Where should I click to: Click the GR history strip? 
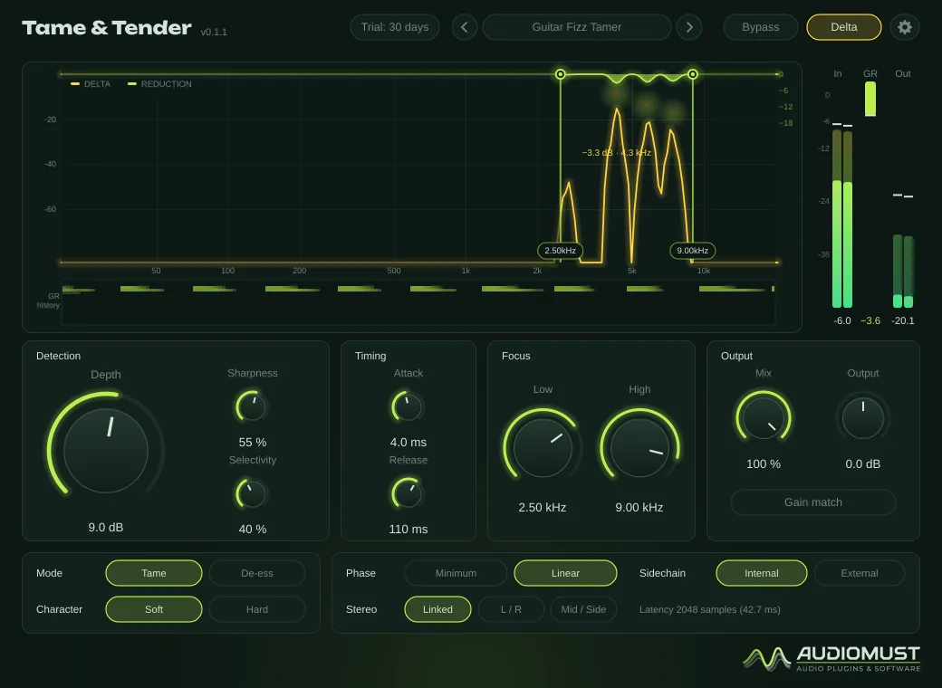coord(418,303)
